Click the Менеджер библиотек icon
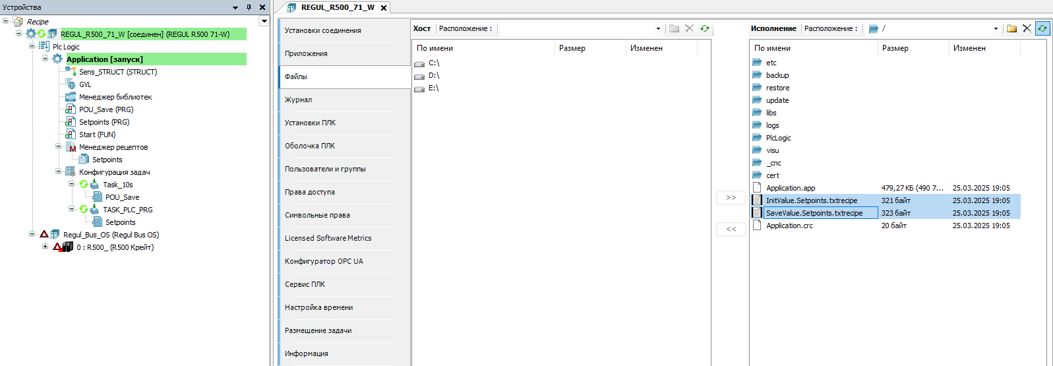The image size is (1053, 366). [71, 97]
